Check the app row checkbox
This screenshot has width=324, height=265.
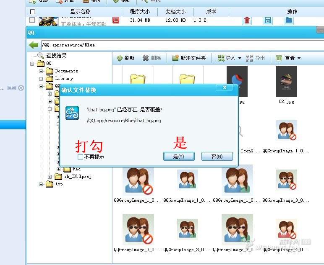click(32, 20)
